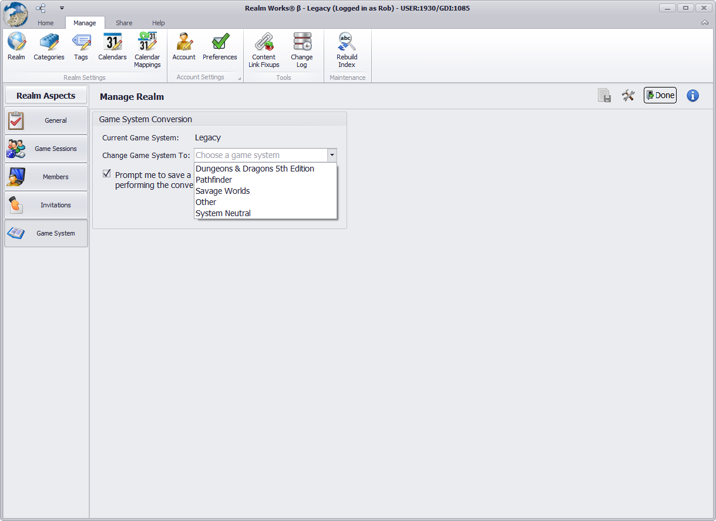This screenshot has height=521, width=716.
Task: Uncheck Prompt me to save checkbox
Action: [x=107, y=174]
